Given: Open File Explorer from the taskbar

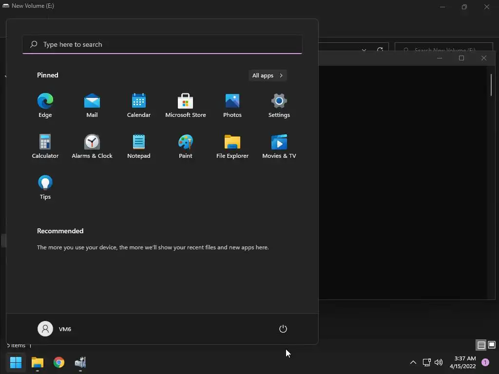Looking at the screenshot, I should point(37,362).
